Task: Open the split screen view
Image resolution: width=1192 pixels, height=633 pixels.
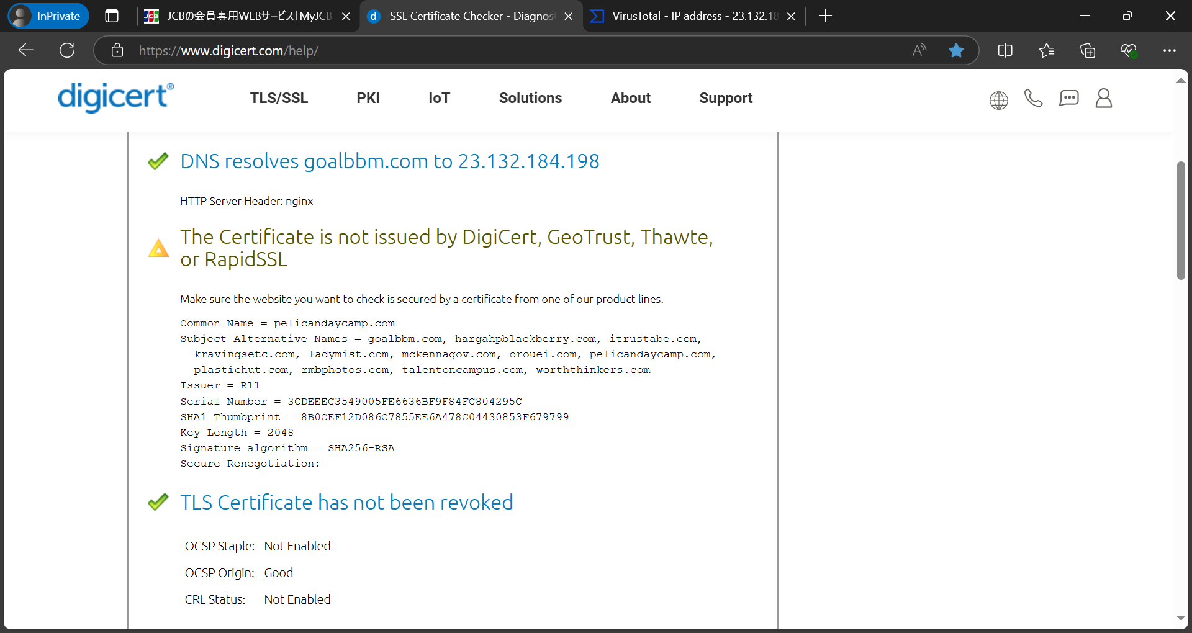Action: (x=1005, y=50)
